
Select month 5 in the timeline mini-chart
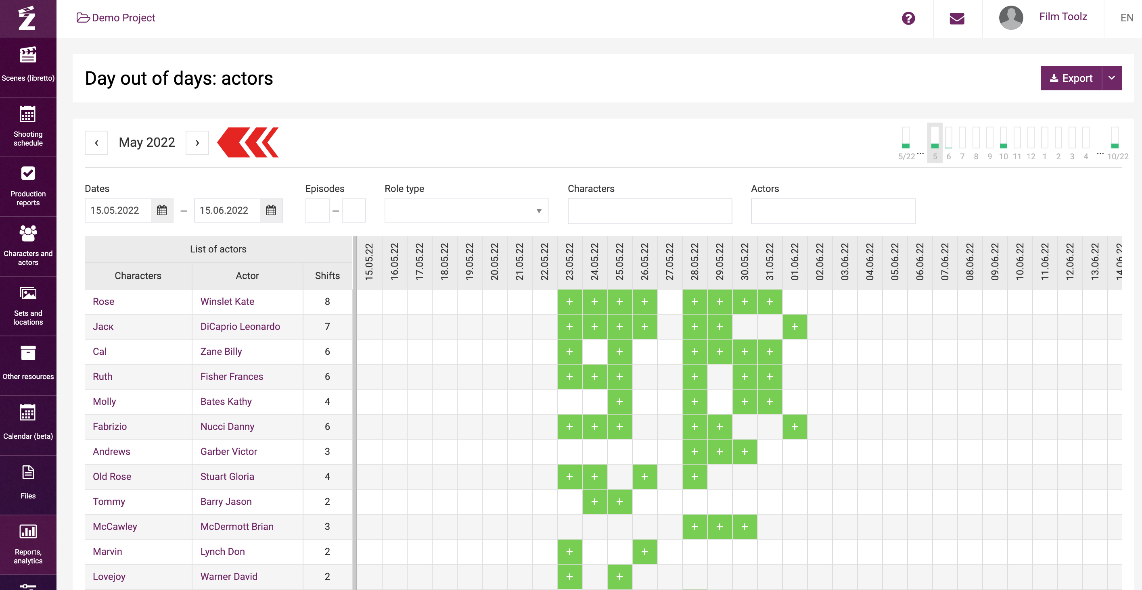point(935,143)
